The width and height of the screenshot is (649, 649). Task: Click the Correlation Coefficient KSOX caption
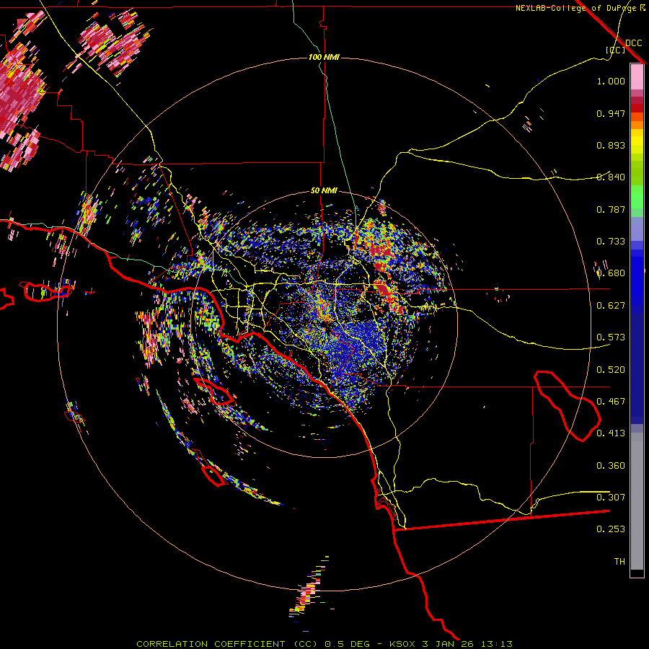point(324,644)
